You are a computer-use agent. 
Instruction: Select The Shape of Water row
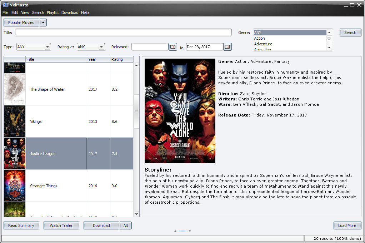(x=69, y=89)
